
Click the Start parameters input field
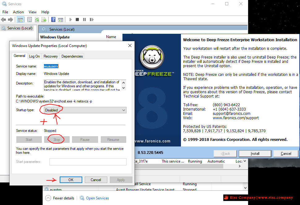tap(88, 162)
